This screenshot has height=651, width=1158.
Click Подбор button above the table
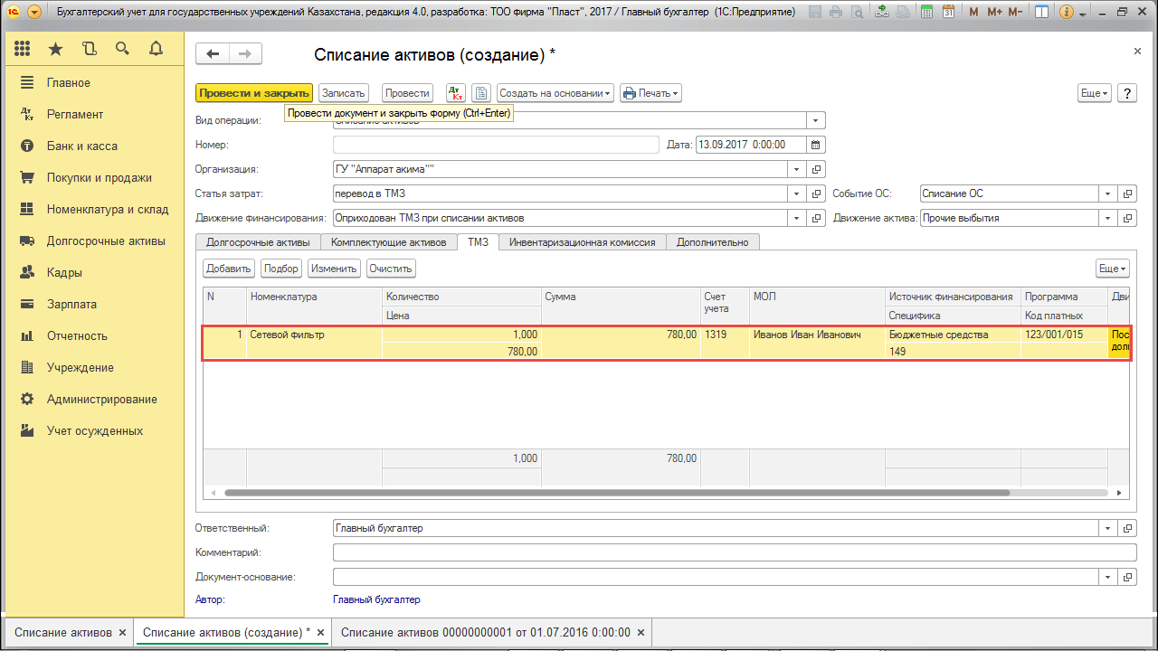(280, 269)
